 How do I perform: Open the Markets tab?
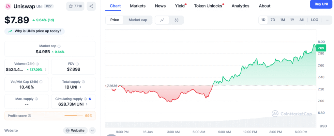(x=138, y=6)
